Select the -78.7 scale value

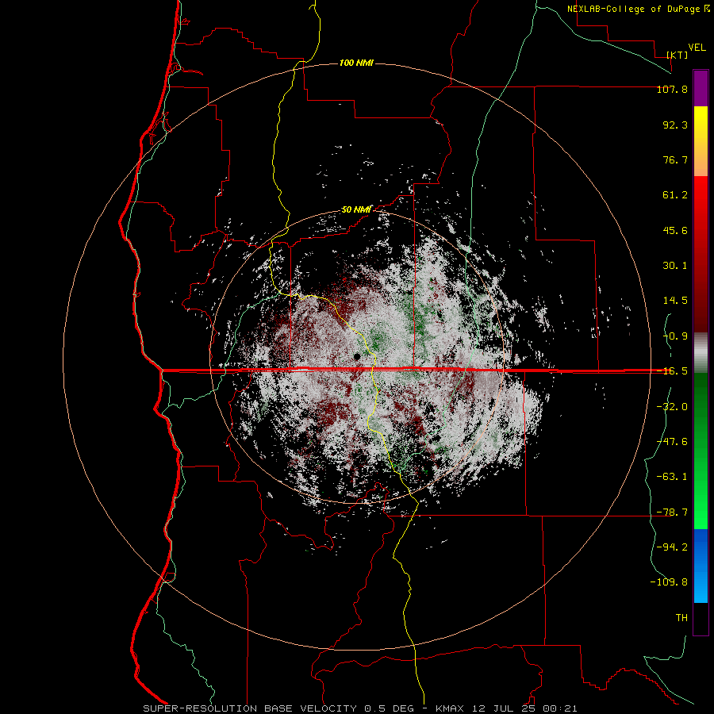[x=672, y=512]
